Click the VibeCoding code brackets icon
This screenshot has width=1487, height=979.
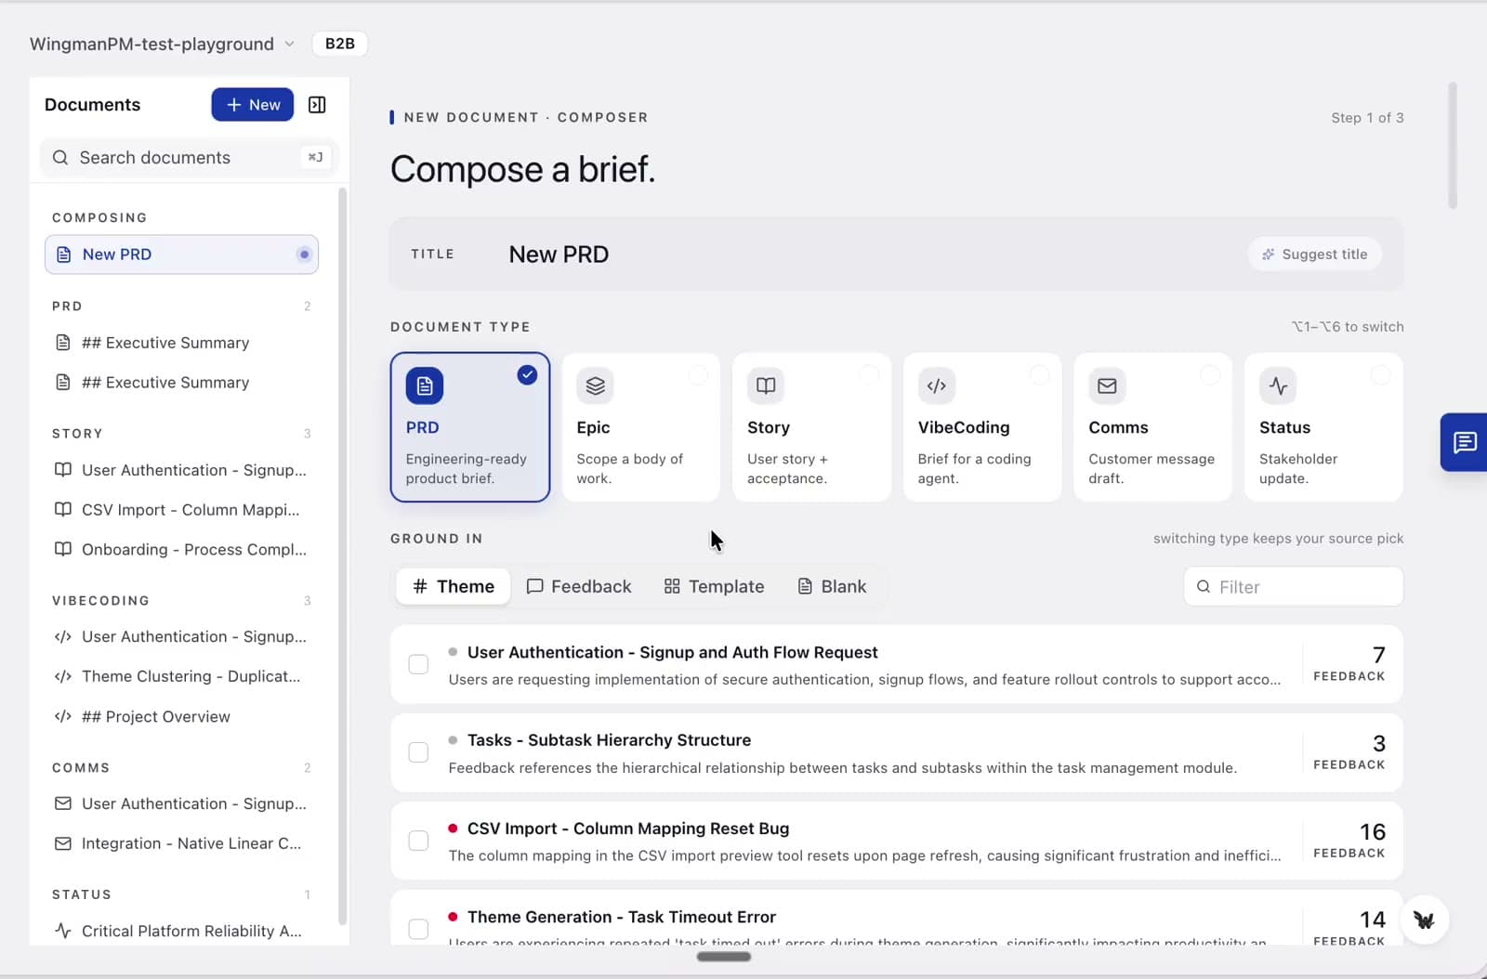click(x=937, y=385)
